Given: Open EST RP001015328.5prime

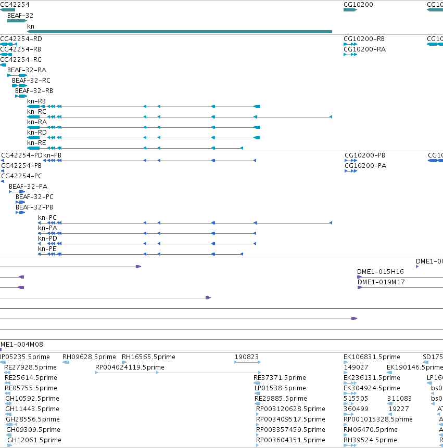Looking at the screenshot, I should point(378,419).
